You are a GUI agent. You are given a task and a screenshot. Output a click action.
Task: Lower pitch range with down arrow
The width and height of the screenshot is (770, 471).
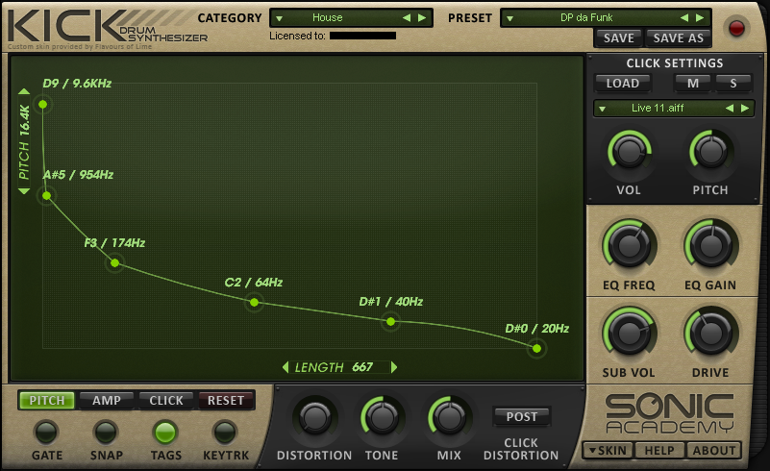(24, 191)
